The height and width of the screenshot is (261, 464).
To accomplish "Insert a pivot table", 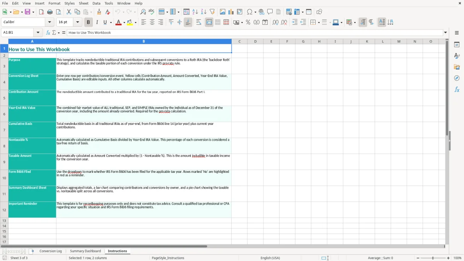I will click(x=240, y=12).
